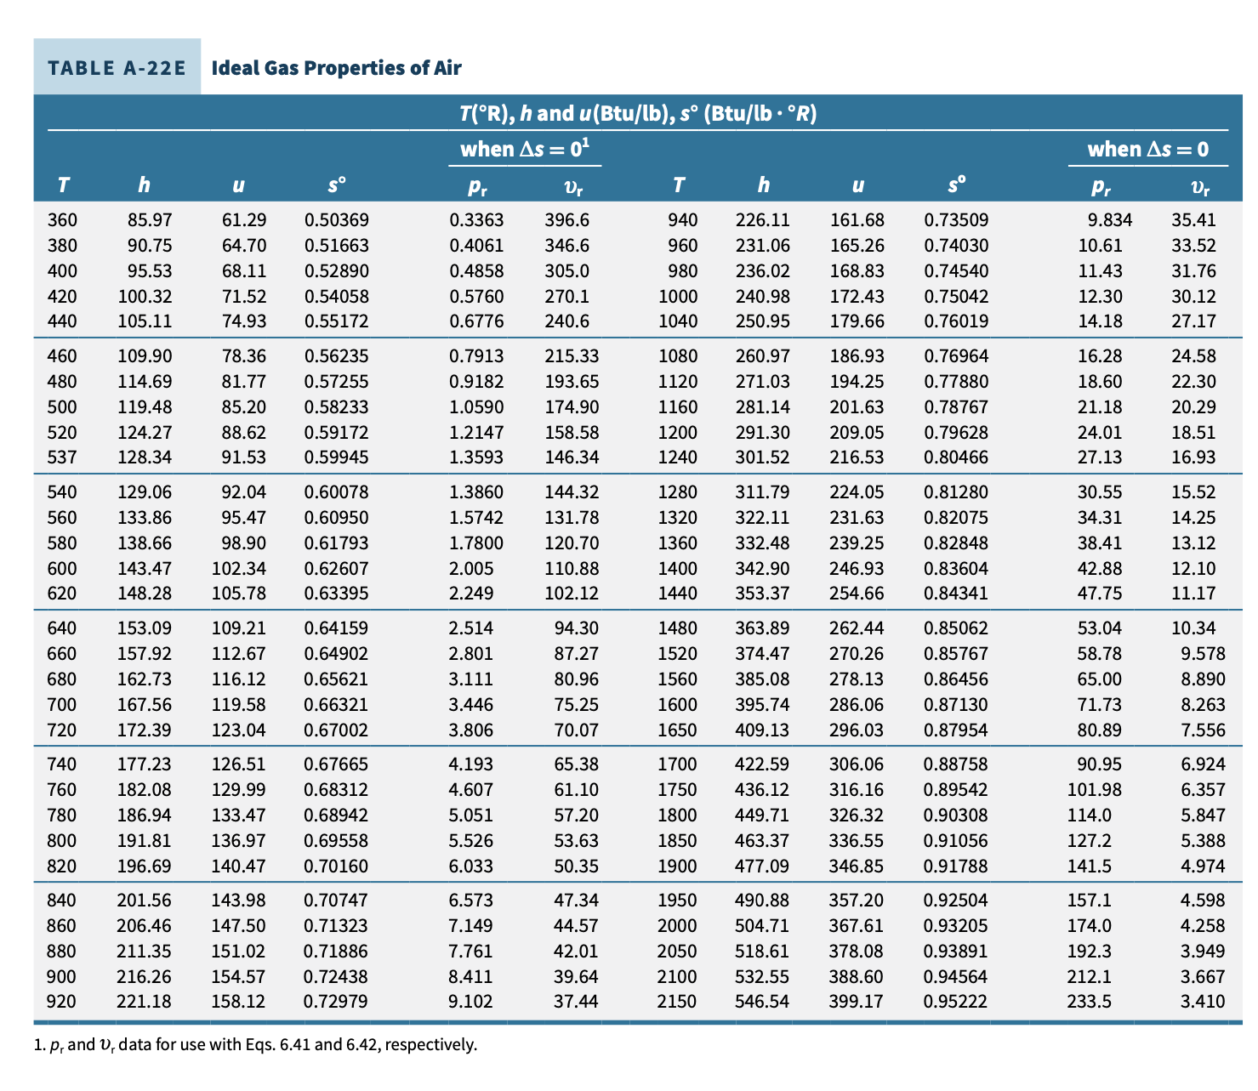The height and width of the screenshot is (1091, 1258).
Task: Select s° value 0.83604 at T 1400
Action: 956,569
